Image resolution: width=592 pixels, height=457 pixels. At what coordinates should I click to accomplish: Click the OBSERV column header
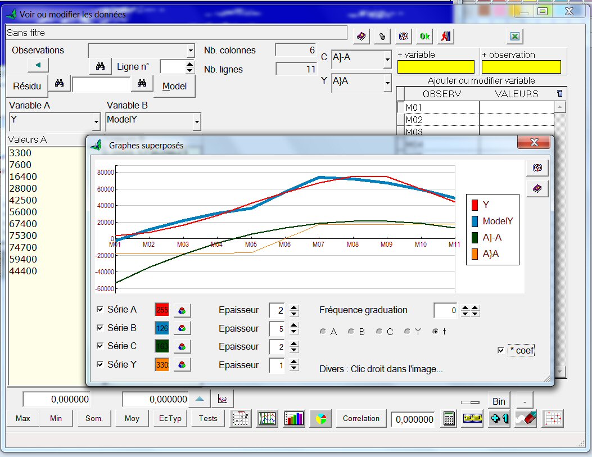click(x=441, y=94)
